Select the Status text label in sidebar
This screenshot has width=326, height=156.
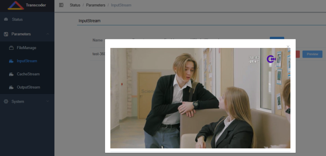[17, 19]
